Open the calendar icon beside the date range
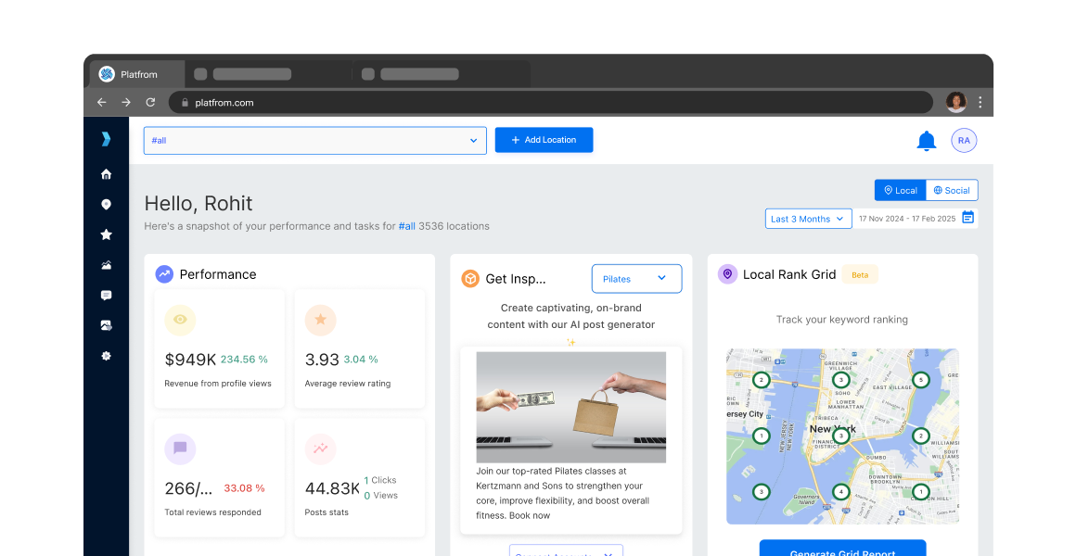This screenshot has width=1076, height=556. tap(967, 218)
